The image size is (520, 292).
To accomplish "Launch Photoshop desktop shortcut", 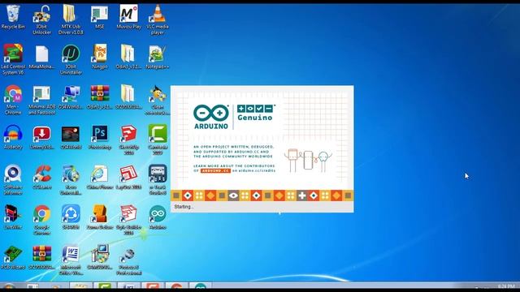I will (x=99, y=137).
